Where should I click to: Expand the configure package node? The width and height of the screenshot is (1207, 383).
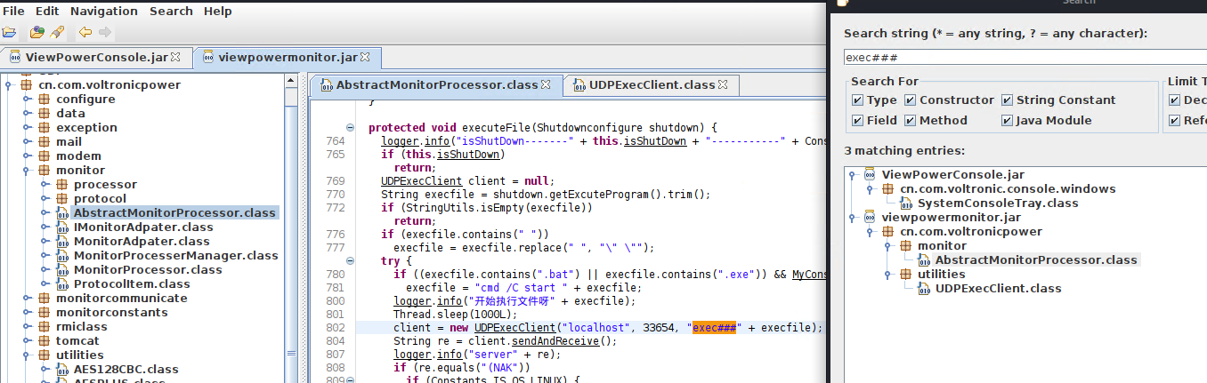coord(27,100)
